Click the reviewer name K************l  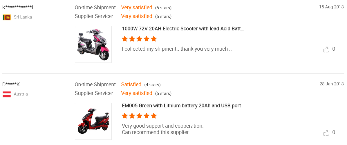18,8
